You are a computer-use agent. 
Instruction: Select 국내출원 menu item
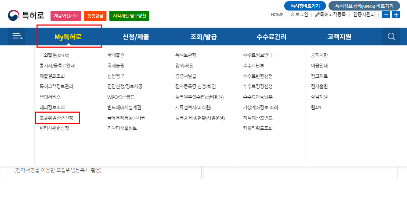point(116,55)
